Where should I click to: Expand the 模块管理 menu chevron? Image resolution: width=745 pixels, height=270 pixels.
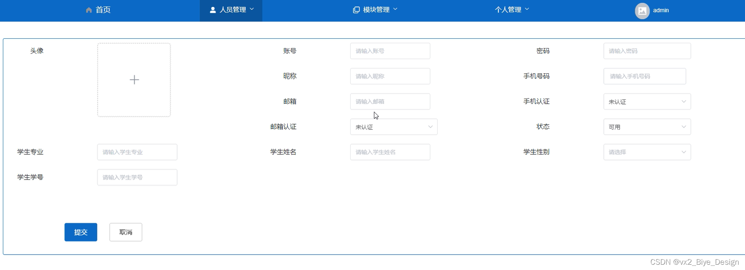(395, 9)
